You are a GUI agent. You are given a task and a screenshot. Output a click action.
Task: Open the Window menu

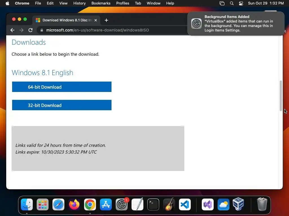pyautogui.click(x=154, y=3)
